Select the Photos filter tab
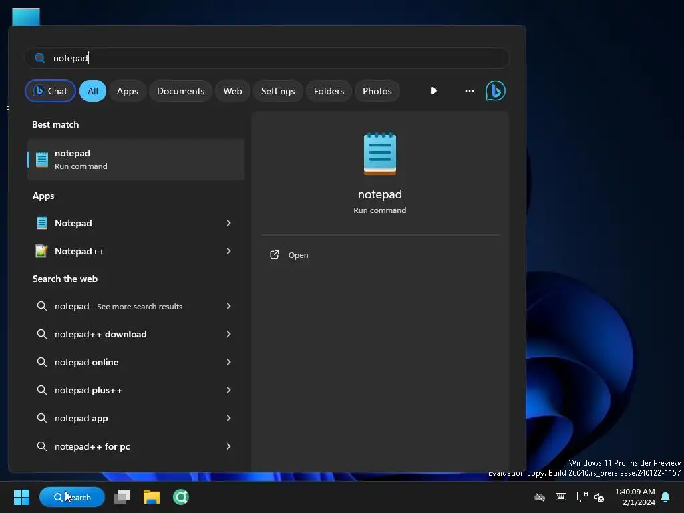Image resolution: width=684 pixels, height=513 pixels. click(x=377, y=91)
